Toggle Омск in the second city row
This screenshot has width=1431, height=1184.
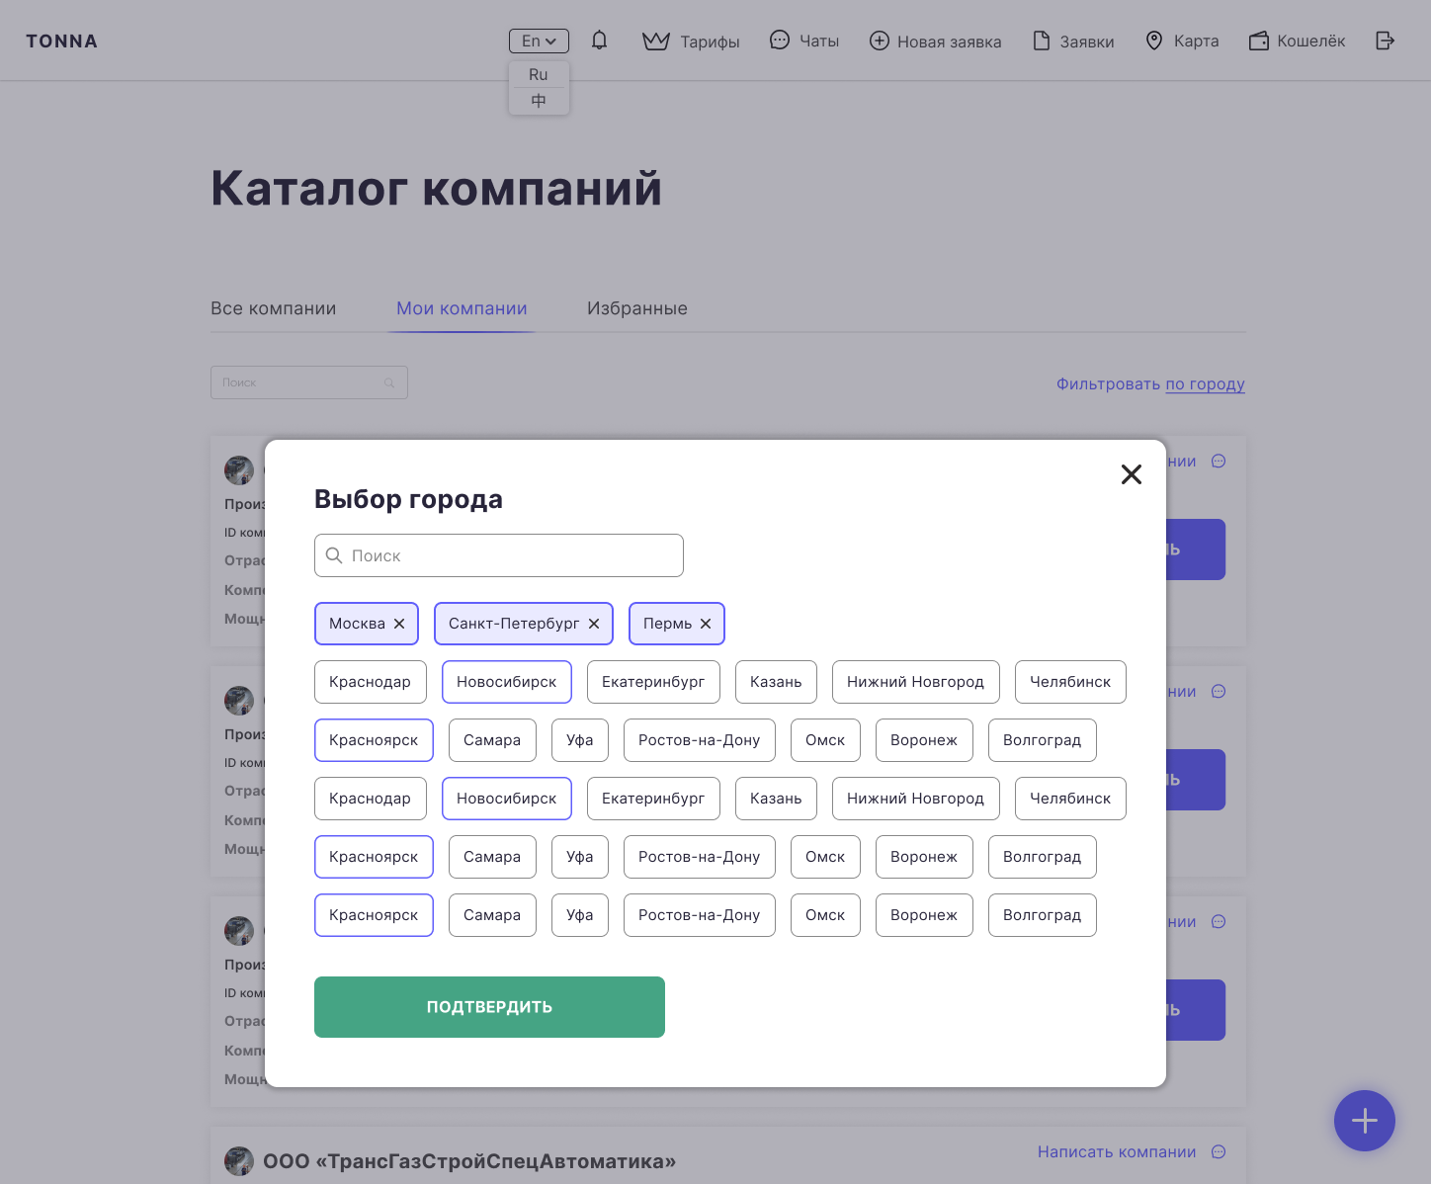tap(825, 740)
